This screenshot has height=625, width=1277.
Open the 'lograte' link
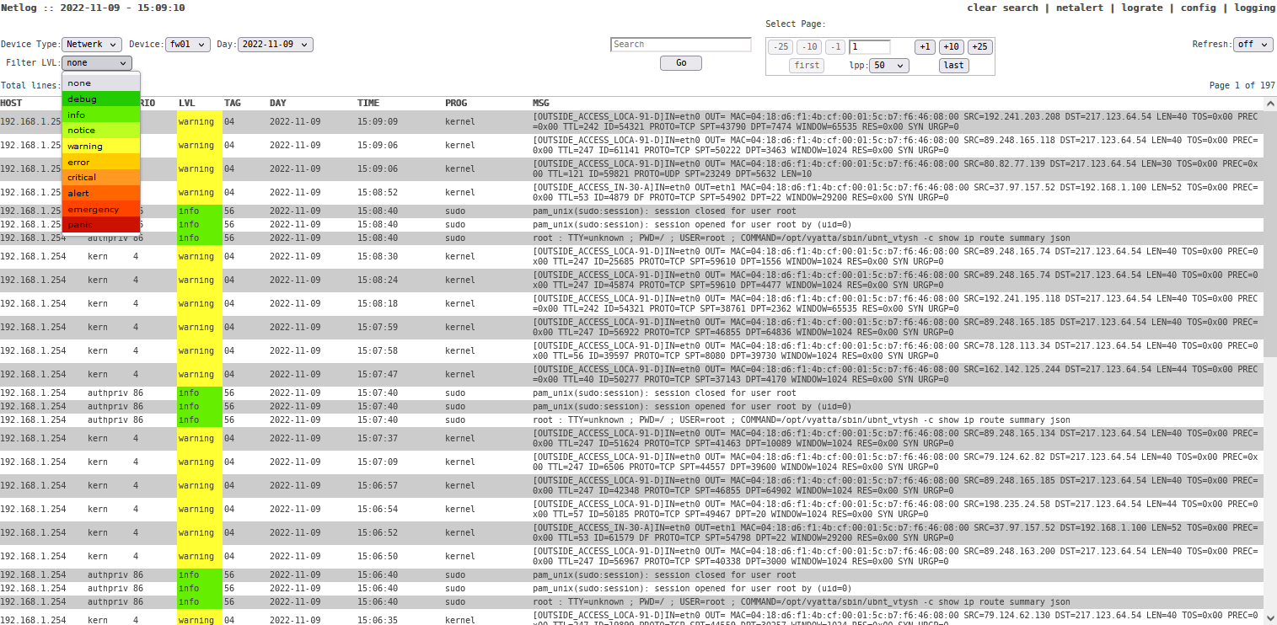[1142, 8]
